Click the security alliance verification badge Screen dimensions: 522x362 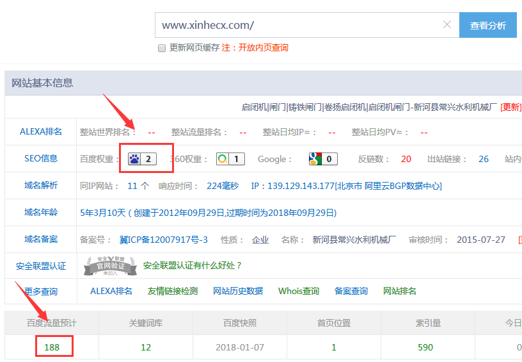pyautogui.click(x=107, y=266)
